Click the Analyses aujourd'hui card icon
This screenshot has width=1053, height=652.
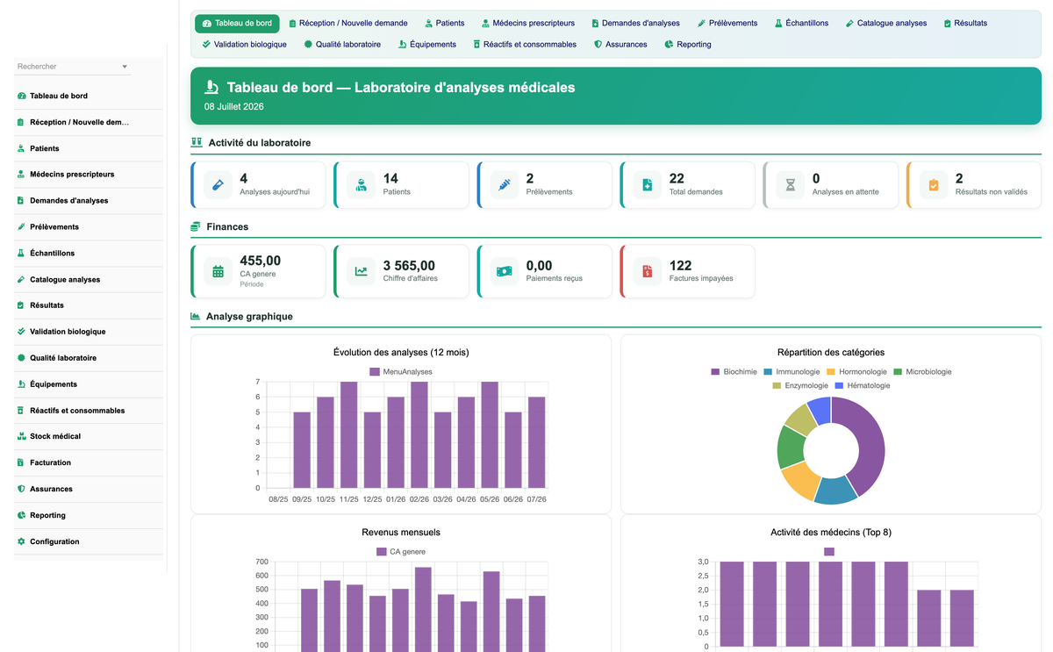[x=218, y=185]
